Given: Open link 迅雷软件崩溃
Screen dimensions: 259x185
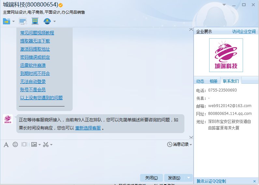Looking at the screenshot, I should [x=33, y=65].
